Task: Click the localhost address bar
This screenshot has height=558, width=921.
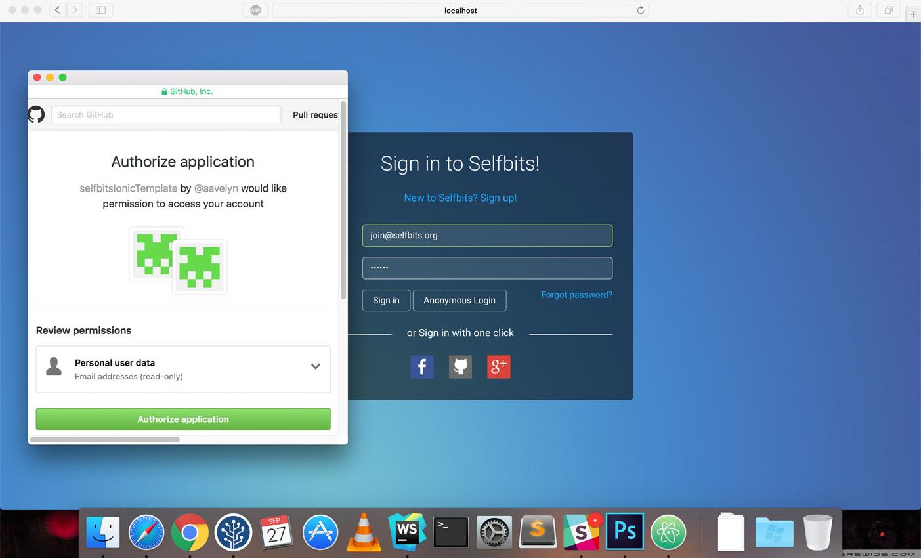Action: 460,11
